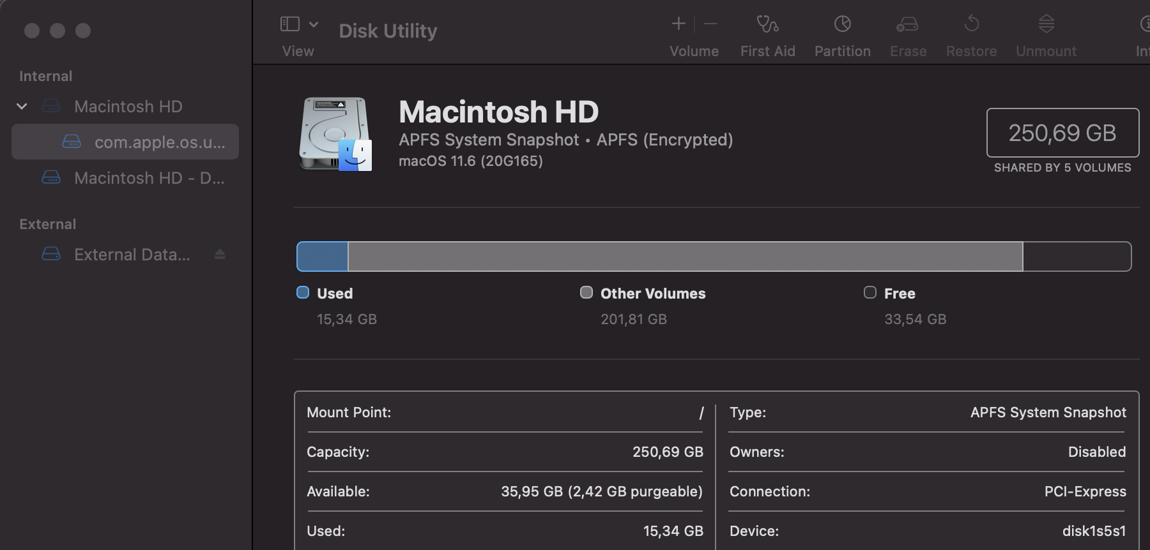Click the Disk Utility window title
Viewport: 1150px width, 550px height.
(x=388, y=31)
